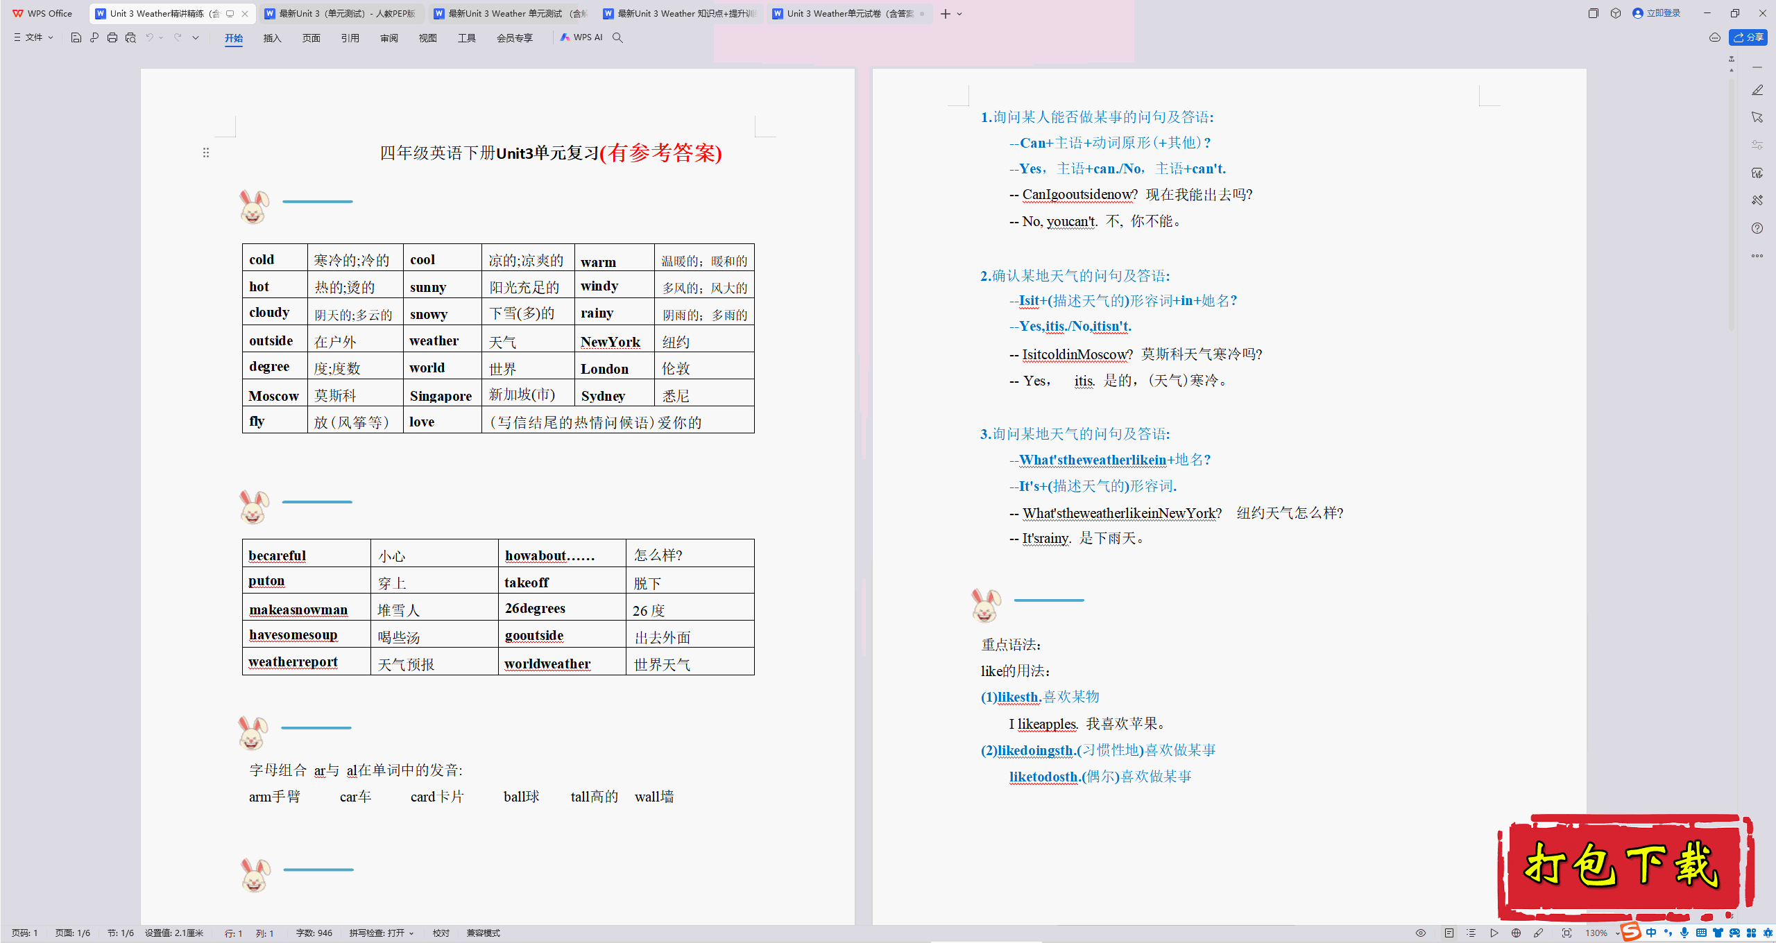Go to WPS Office home tab
1776x943 pixels.
pyautogui.click(x=42, y=14)
